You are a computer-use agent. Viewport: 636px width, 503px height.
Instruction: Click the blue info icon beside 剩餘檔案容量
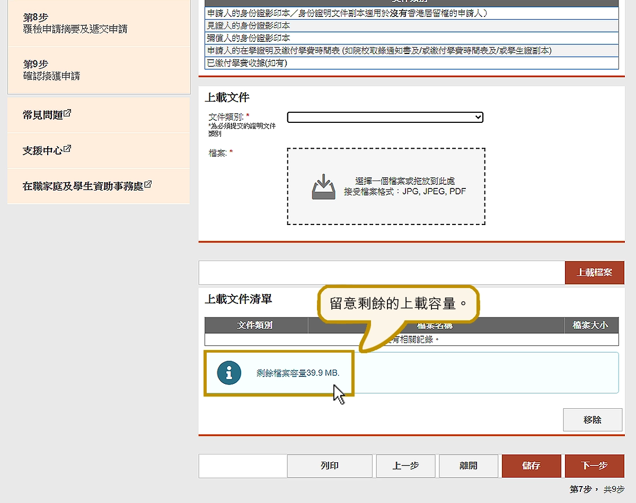(229, 373)
